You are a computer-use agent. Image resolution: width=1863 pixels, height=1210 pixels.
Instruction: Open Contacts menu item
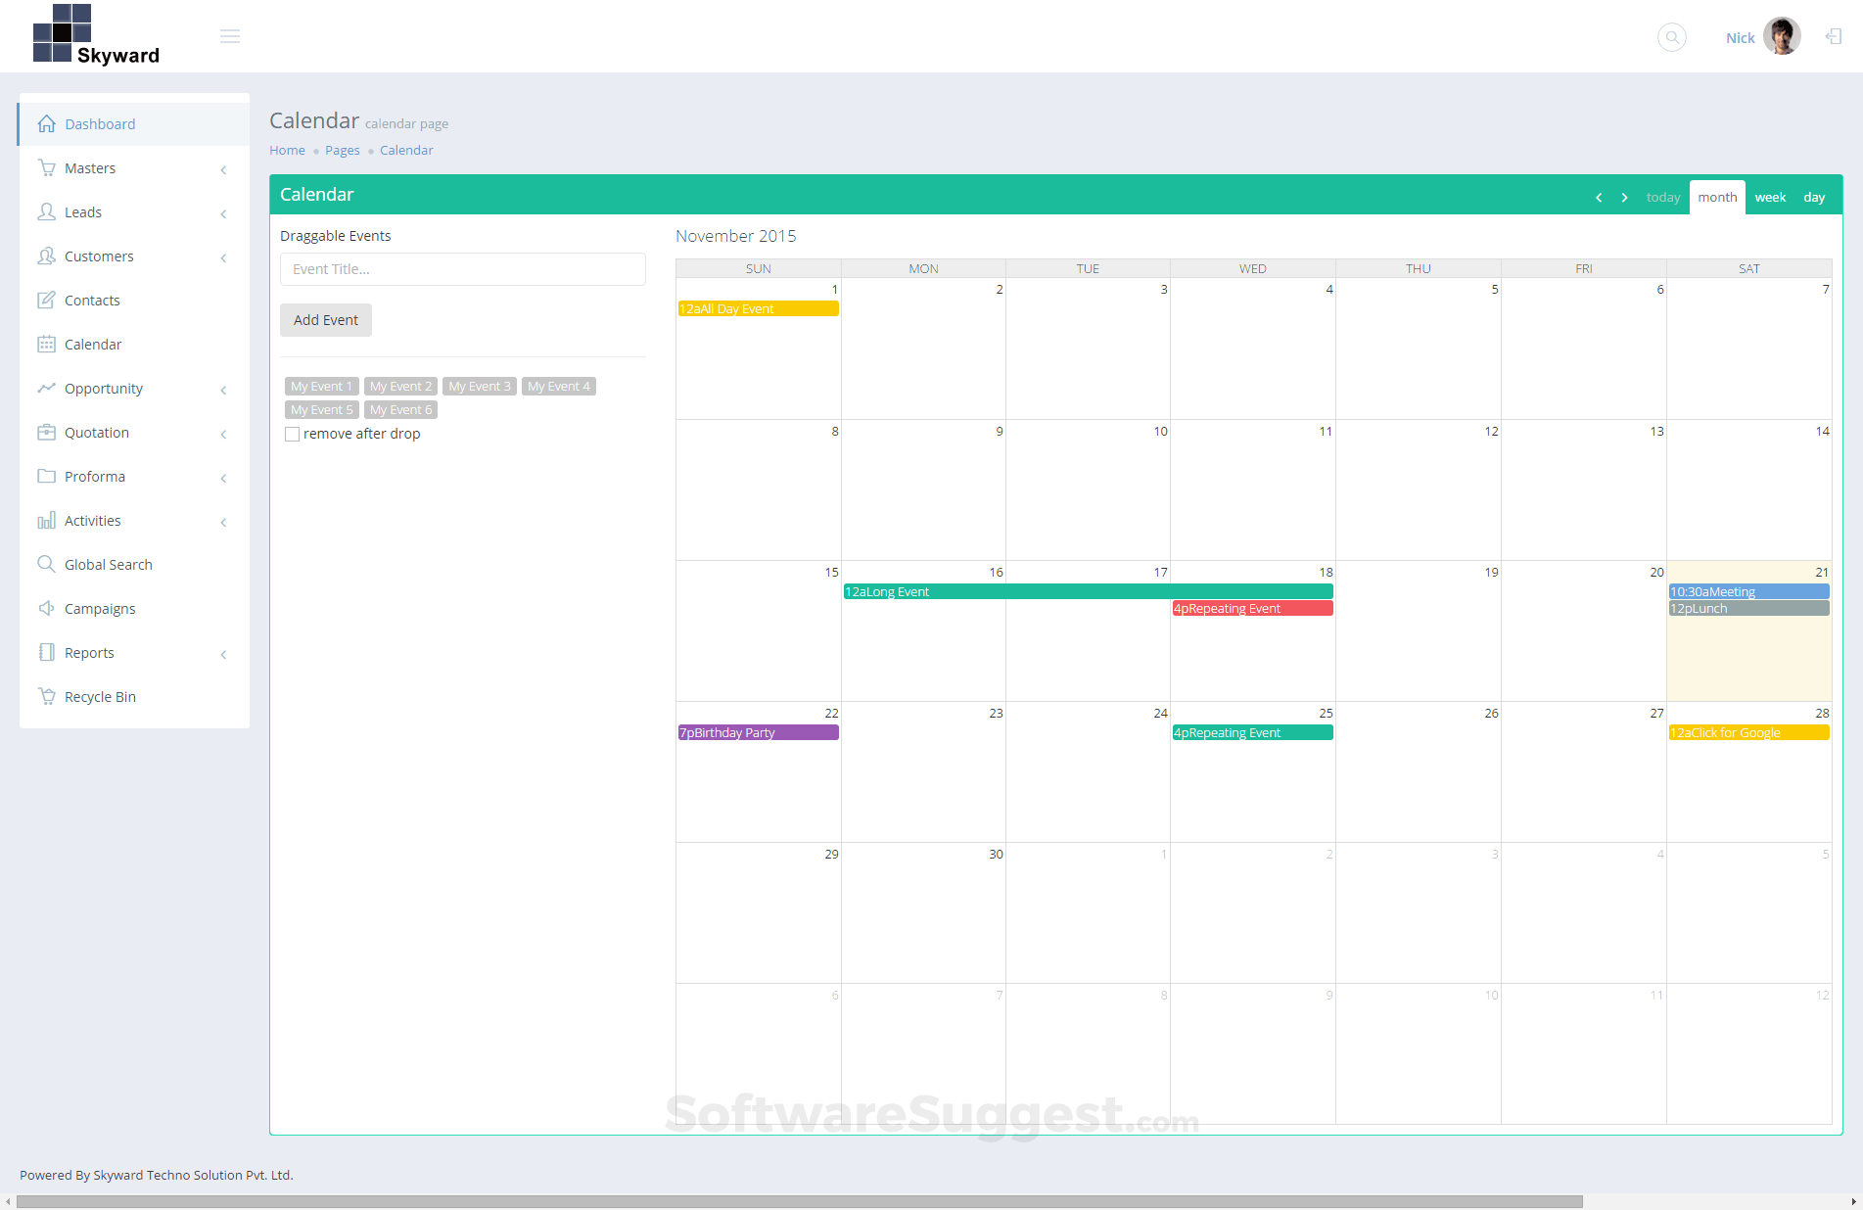click(x=134, y=300)
